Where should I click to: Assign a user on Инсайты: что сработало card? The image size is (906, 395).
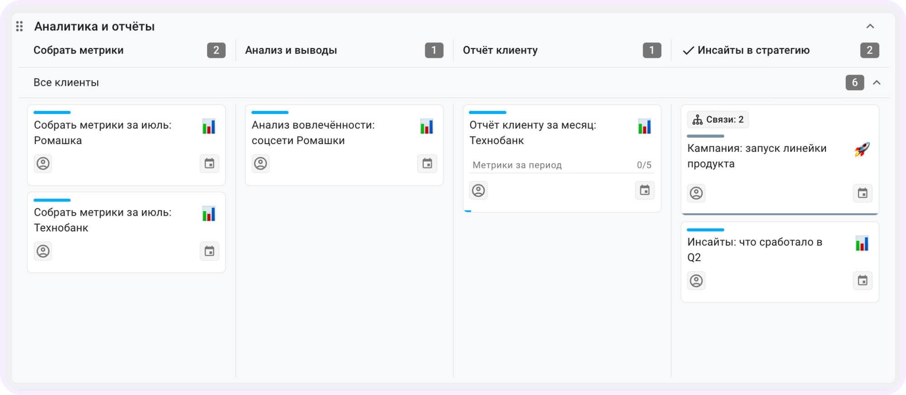(x=696, y=281)
